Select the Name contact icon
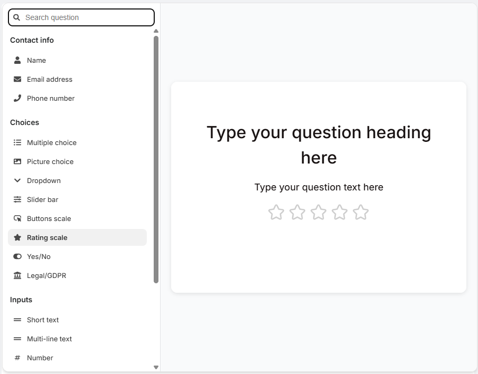478x374 pixels. click(x=17, y=60)
